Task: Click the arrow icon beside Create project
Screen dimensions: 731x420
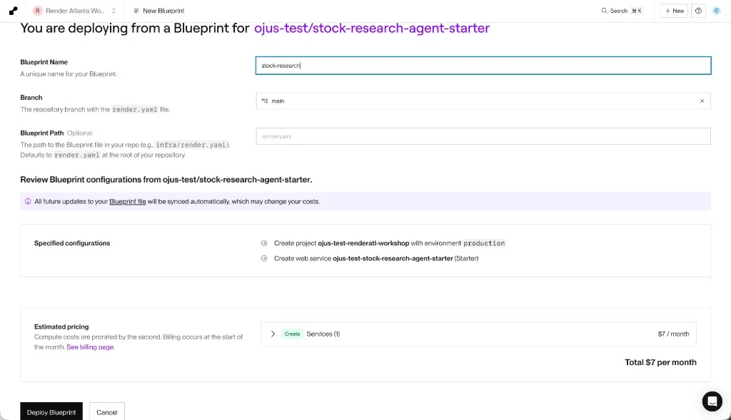Action: pos(264,243)
